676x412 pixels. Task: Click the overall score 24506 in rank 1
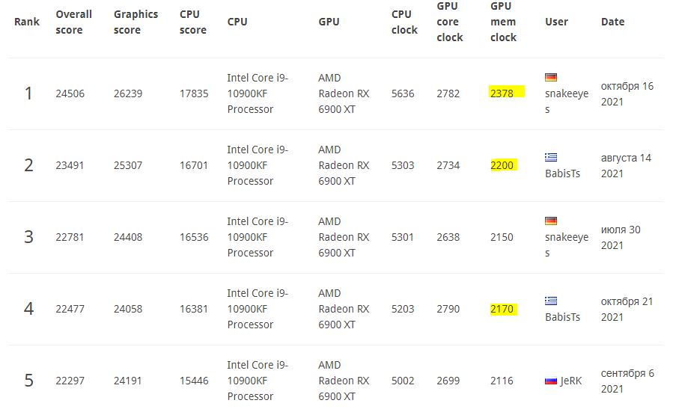point(70,93)
